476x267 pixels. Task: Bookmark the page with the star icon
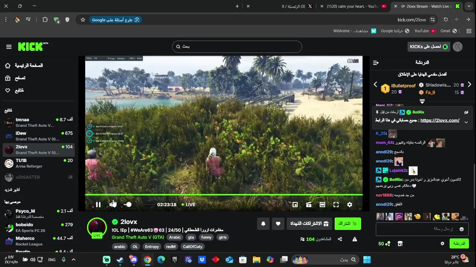pos(83,20)
